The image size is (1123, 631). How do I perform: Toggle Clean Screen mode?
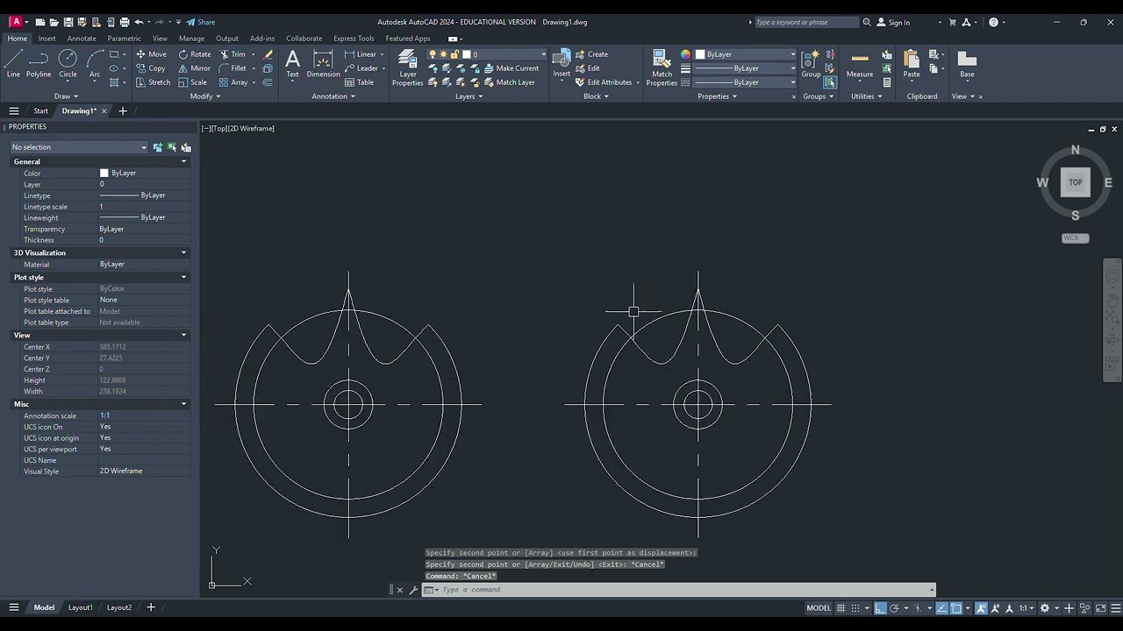[1100, 607]
